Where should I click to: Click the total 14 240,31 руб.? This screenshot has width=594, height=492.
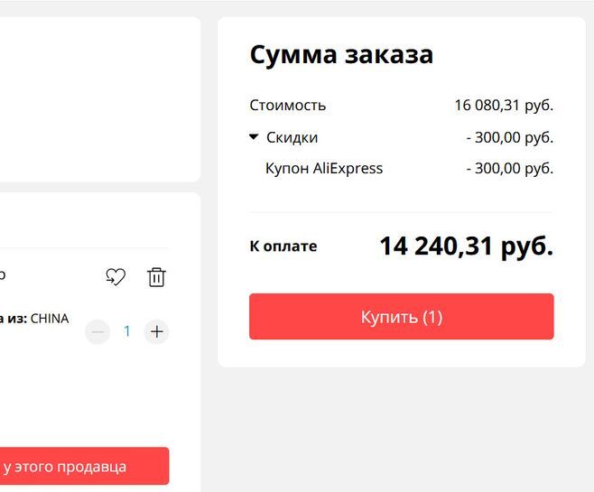[466, 246]
